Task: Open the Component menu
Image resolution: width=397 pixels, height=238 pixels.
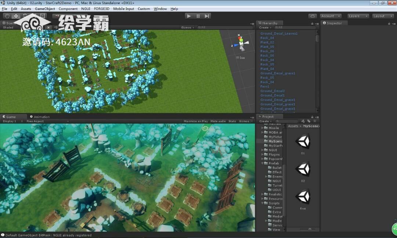Action: click(x=68, y=8)
